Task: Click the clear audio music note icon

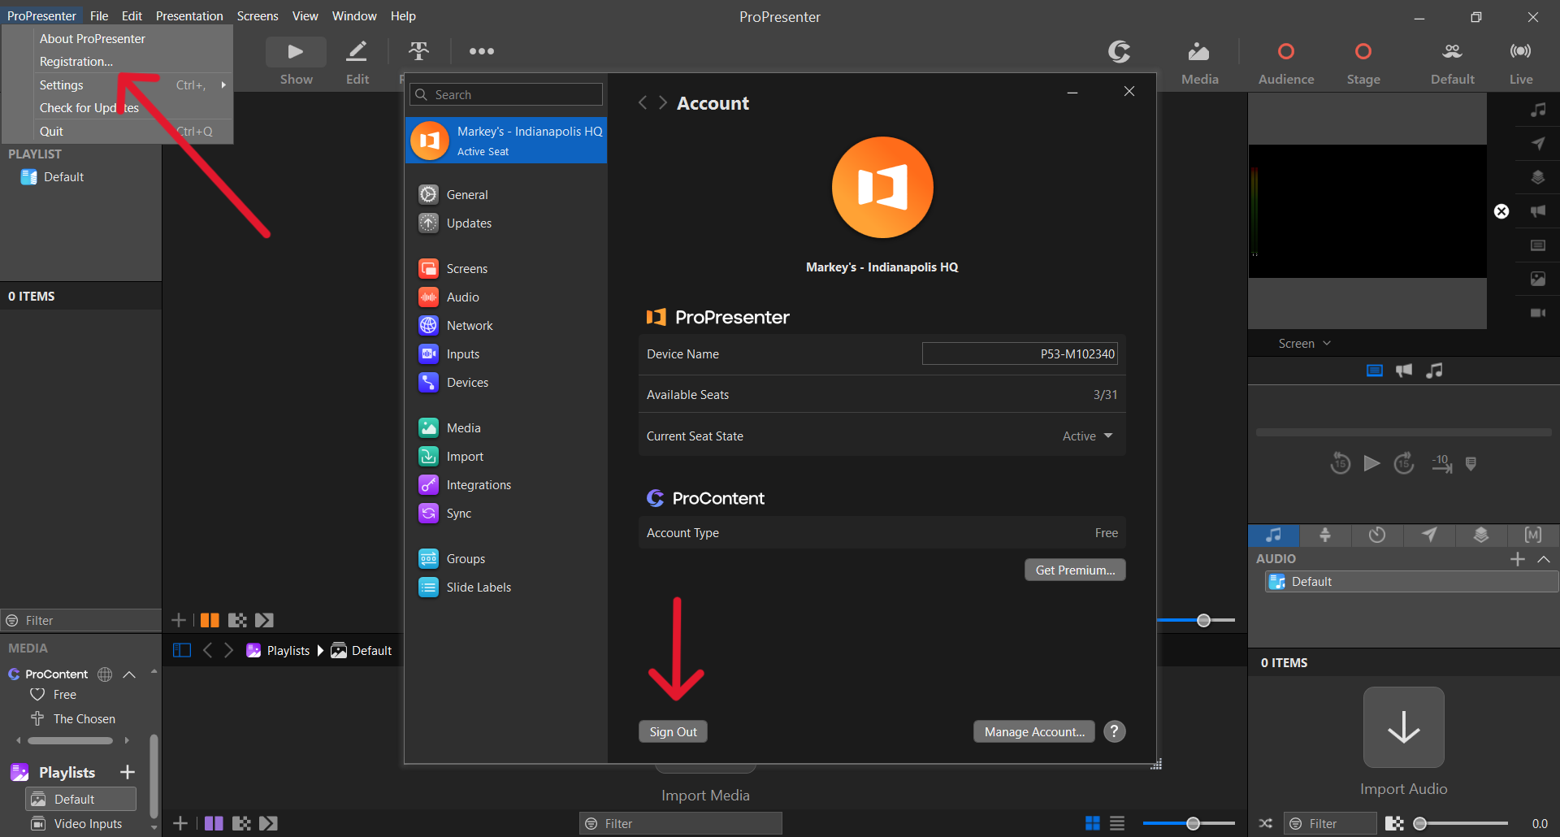Action: 1538,110
